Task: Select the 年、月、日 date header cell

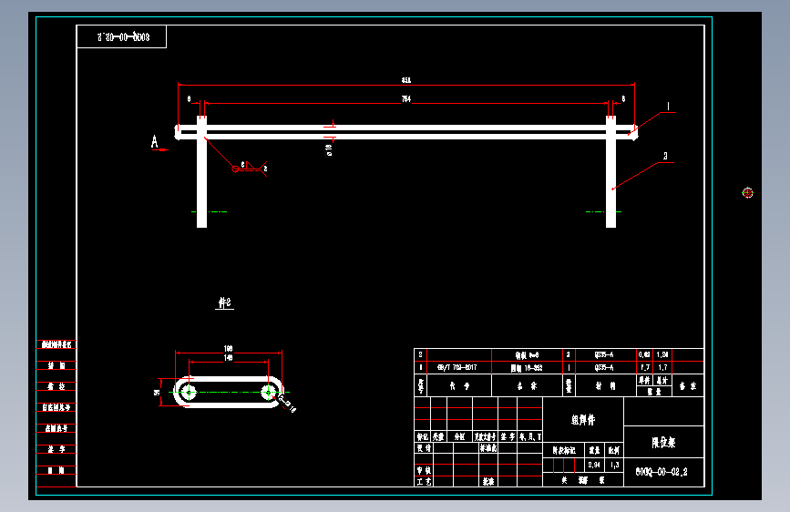Action: [x=530, y=436]
